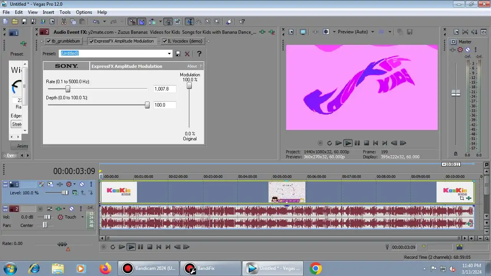Select the Normal Edit tool
This screenshot has width=491, height=276.
pos(189,21)
